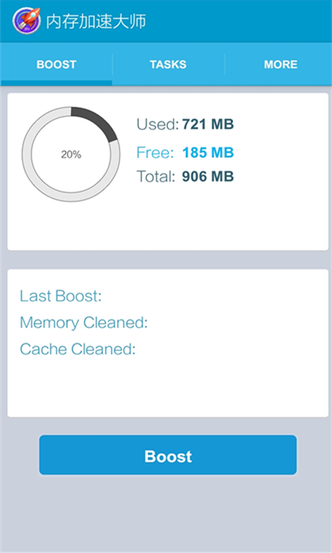The image size is (332, 553).
Task: Click the app title 内存加速大师
Action: 96,21
